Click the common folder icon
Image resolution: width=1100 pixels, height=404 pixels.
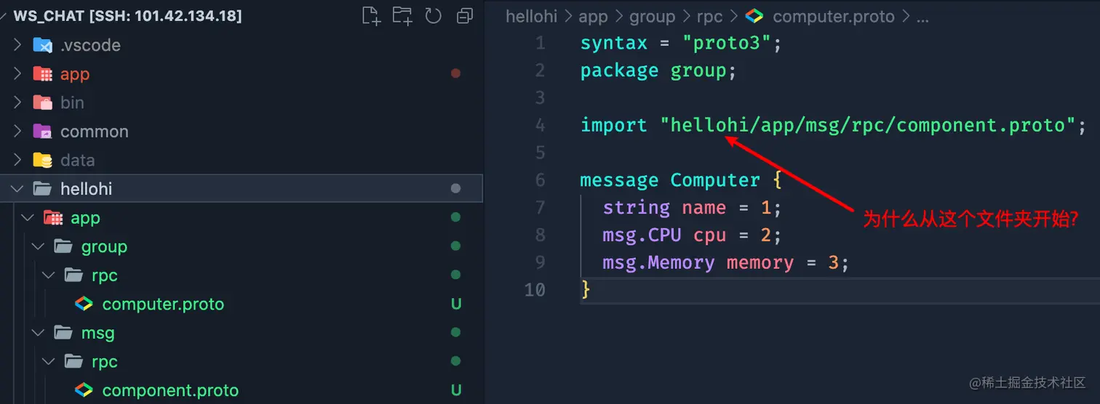[x=43, y=132]
